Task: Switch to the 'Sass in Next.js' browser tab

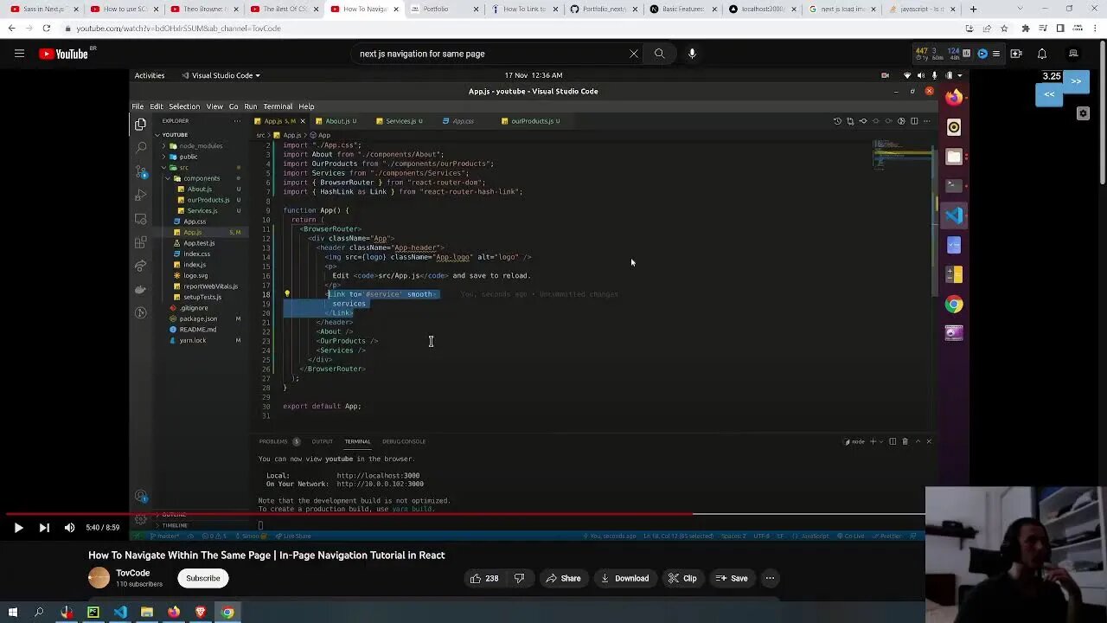Action: pyautogui.click(x=42, y=10)
